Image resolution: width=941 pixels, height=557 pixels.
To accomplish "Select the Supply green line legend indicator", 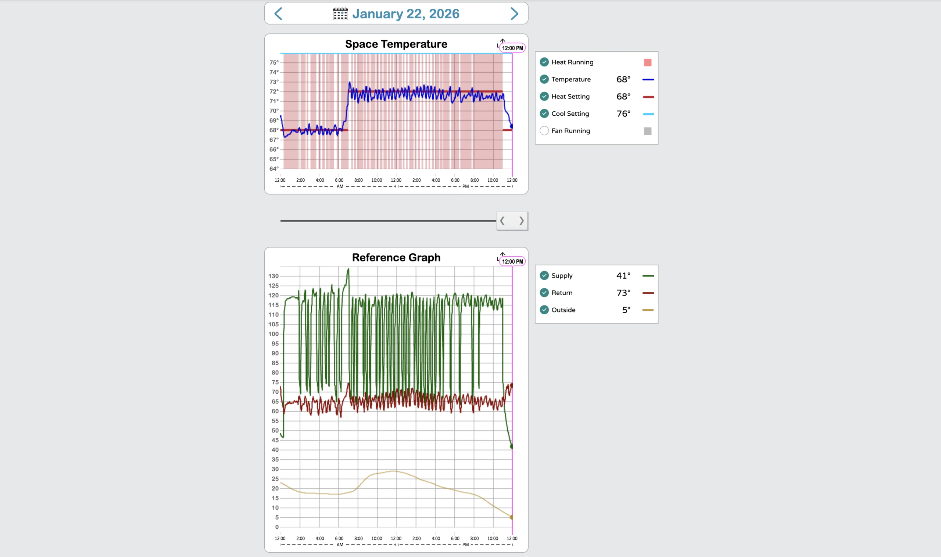I will coord(649,275).
